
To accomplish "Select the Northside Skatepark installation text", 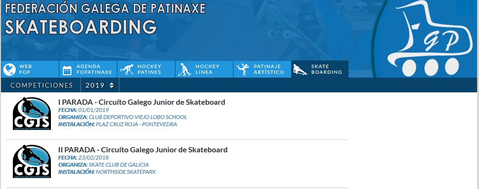I will click(x=126, y=172).
